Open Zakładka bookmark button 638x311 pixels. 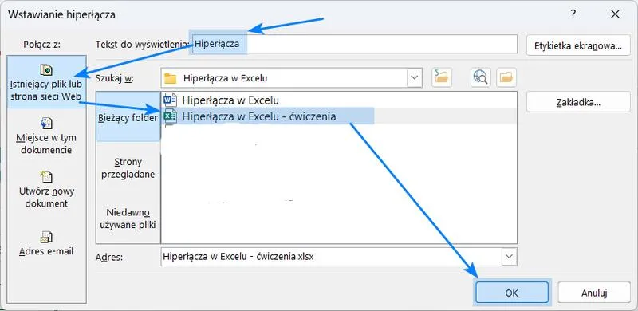pyautogui.click(x=578, y=102)
